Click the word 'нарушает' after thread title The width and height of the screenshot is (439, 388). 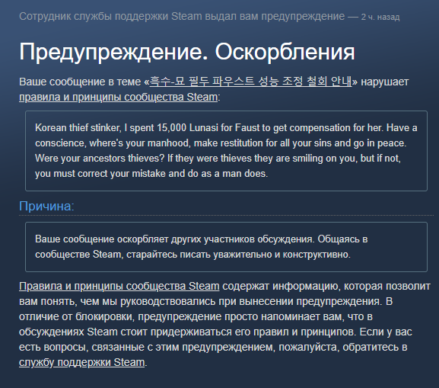point(385,82)
